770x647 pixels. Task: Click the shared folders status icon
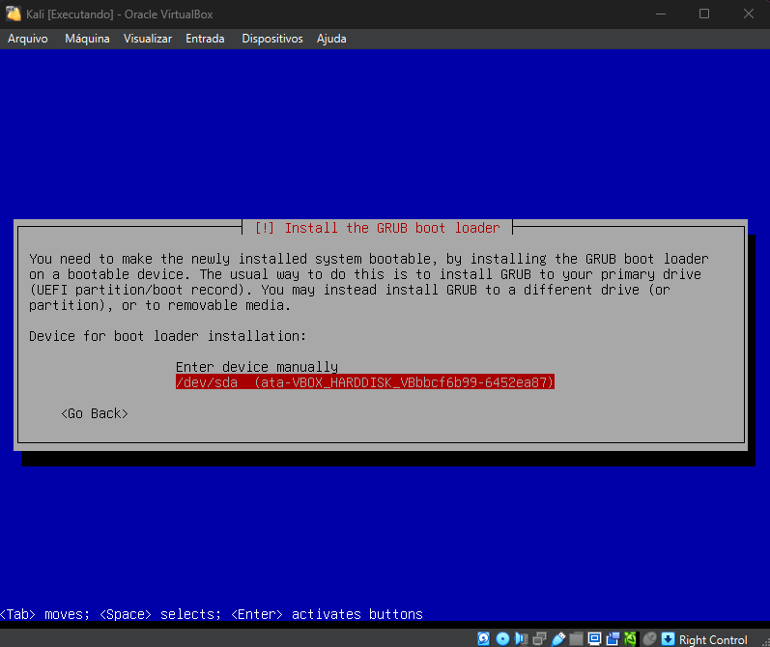pos(577,639)
